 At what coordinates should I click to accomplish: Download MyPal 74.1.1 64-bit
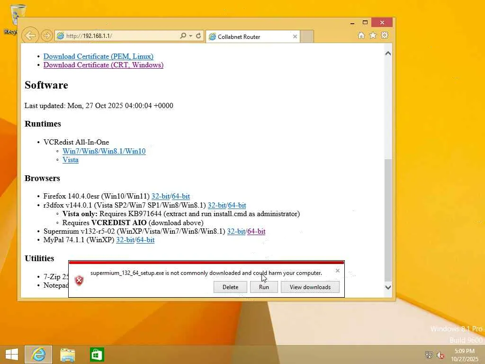145,240
